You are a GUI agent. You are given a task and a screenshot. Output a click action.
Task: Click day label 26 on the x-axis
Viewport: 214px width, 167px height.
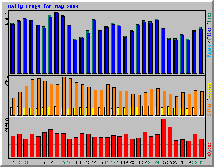tap(169, 162)
